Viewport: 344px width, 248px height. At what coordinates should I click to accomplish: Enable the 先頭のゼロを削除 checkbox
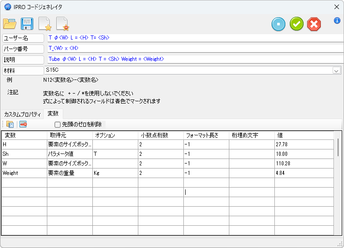point(57,124)
